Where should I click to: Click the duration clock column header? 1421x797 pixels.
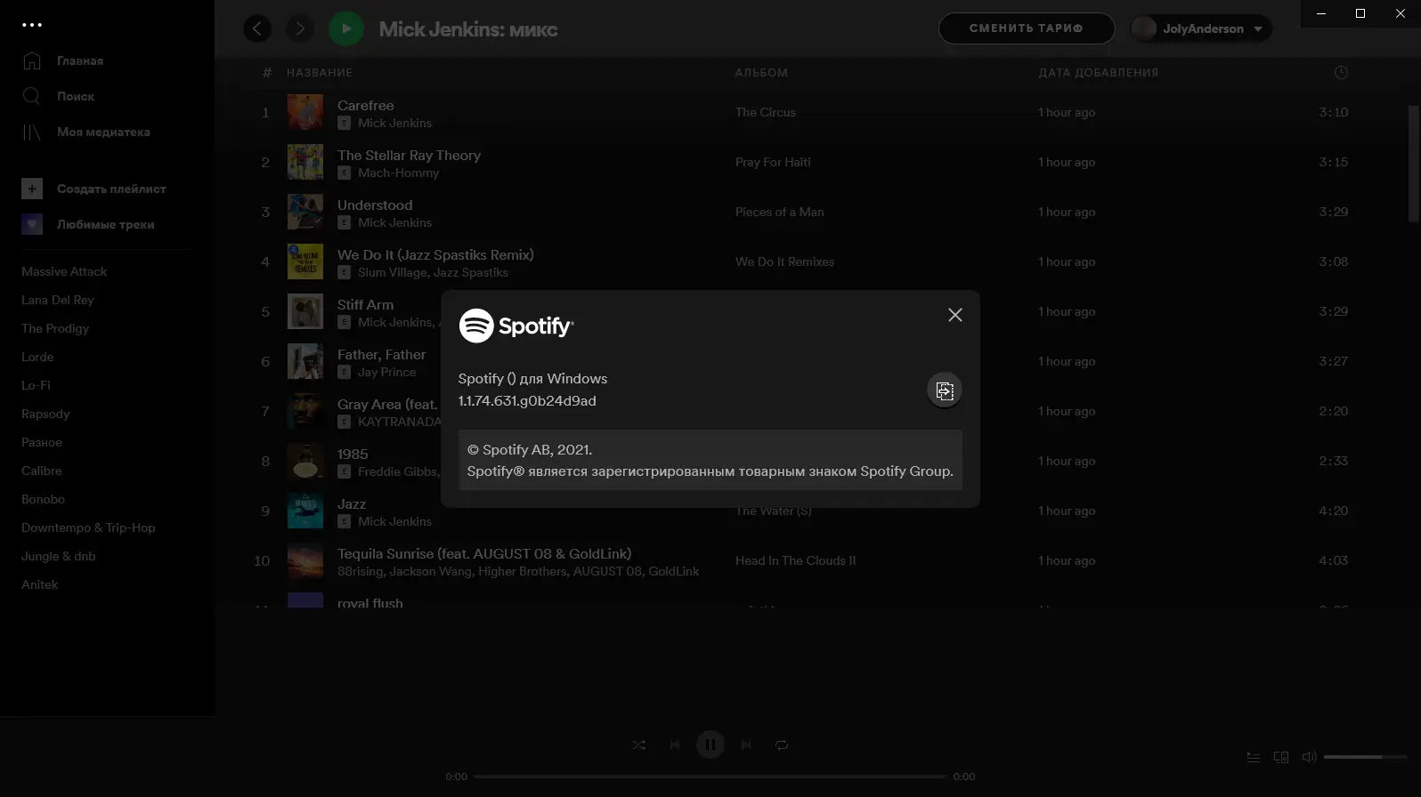point(1341,72)
